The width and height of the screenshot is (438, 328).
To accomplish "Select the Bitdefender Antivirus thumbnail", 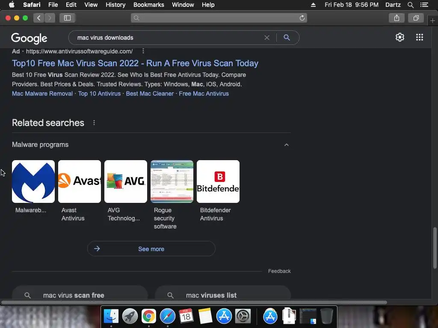I will (x=218, y=182).
